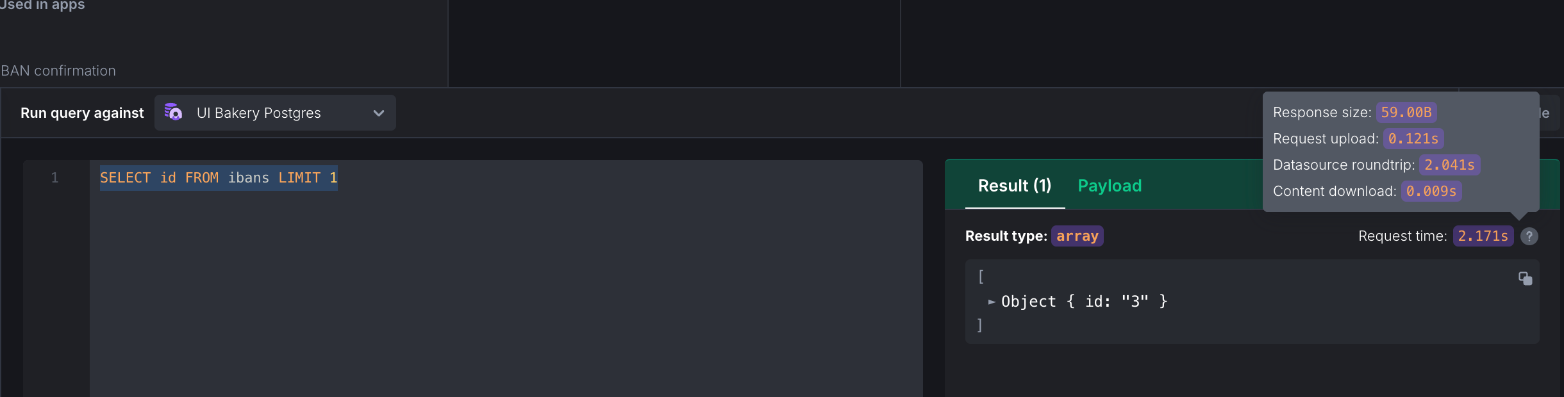Click the 2.171s request time badge
Viewport: 1564px width, 397px height.
coord(1483,236)
